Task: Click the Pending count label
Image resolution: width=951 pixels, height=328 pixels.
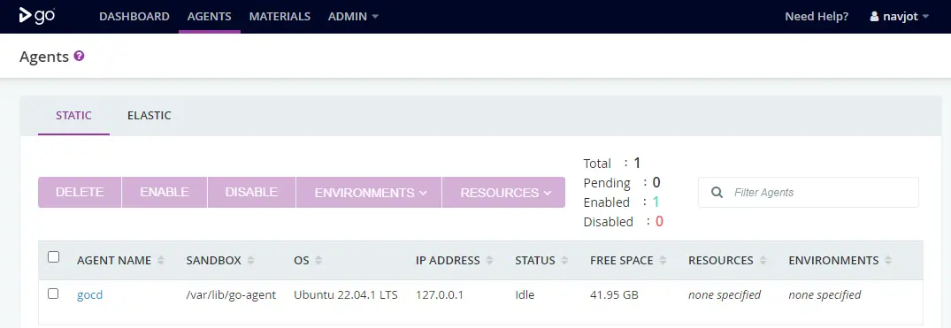Action: click(x=607, y=183)
